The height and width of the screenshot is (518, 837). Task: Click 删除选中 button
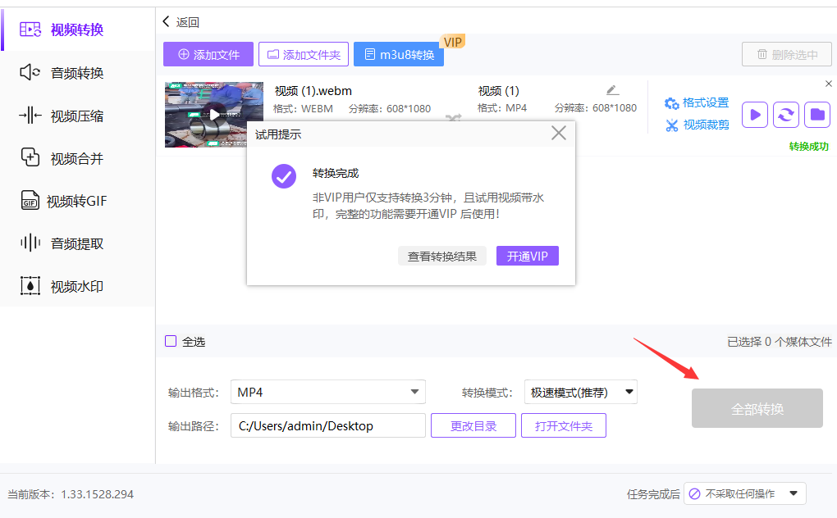[787, 54]
